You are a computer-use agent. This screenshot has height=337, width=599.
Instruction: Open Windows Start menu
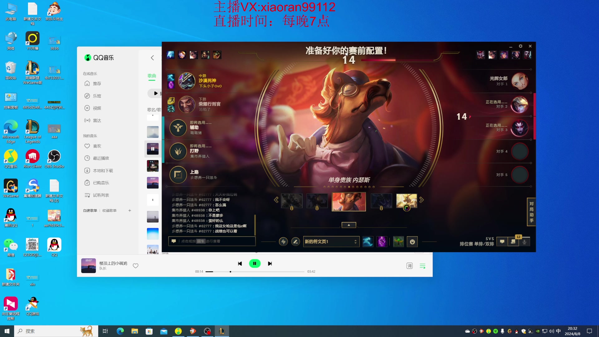tap(7, 331)
